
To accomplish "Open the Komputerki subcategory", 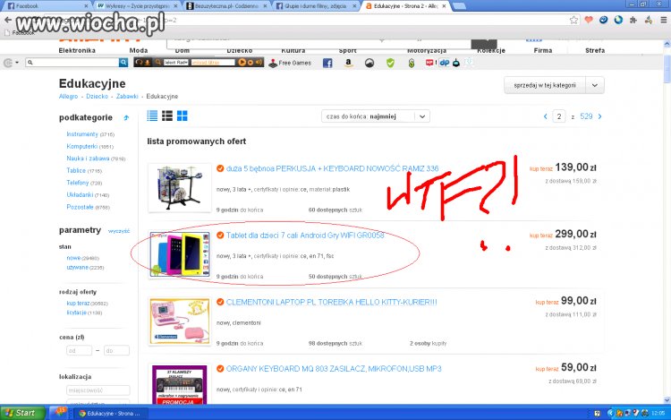I will [81, 146].
